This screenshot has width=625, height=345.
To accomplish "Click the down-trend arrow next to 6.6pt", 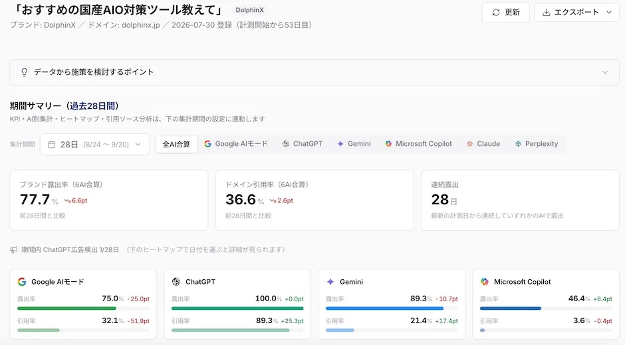I will [x=67, y=201].
